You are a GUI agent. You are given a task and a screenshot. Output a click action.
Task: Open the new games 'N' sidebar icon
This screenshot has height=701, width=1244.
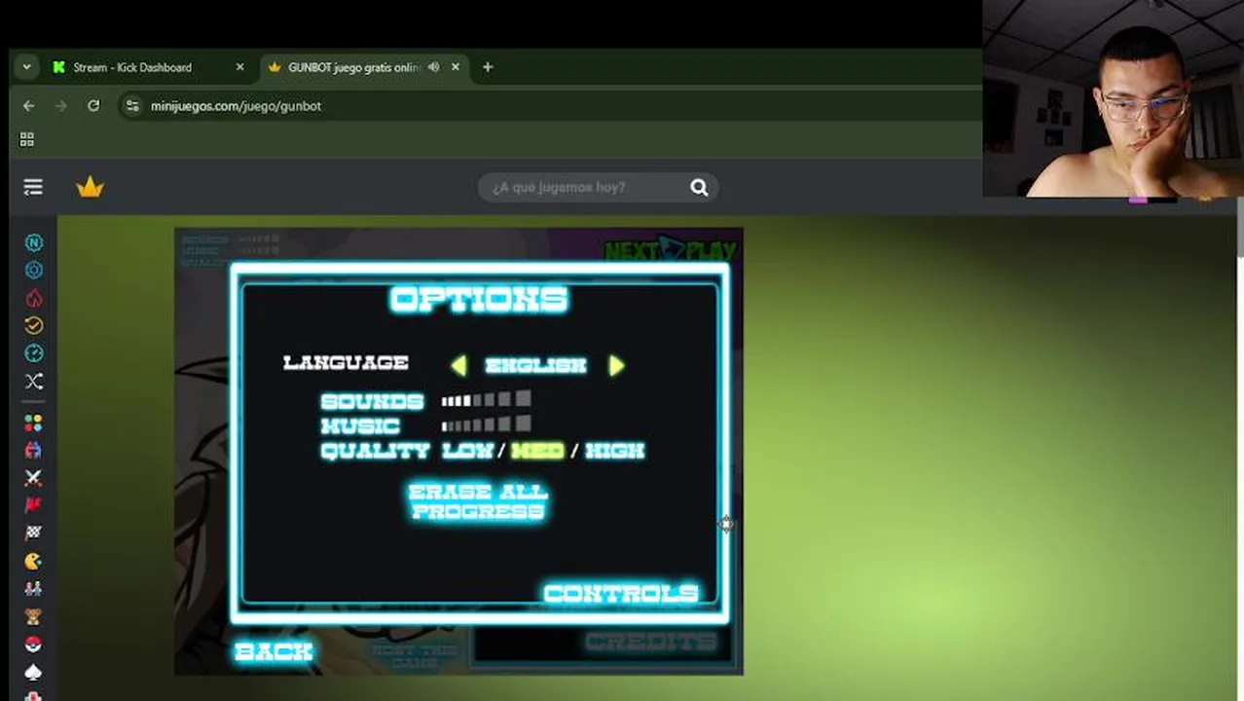pyautogui.click(x=33, y=242)
